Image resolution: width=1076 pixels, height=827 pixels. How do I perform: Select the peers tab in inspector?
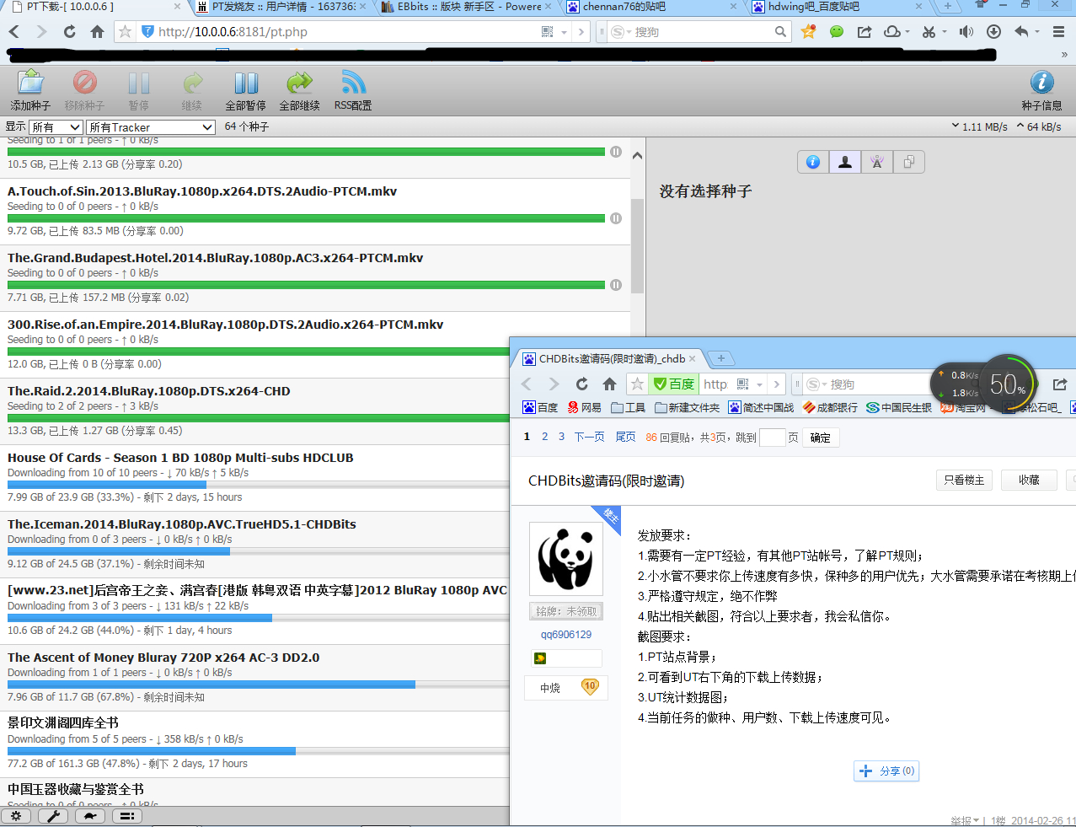point(845,162)
